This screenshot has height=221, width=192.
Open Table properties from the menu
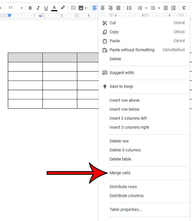(x=126, y=209)
